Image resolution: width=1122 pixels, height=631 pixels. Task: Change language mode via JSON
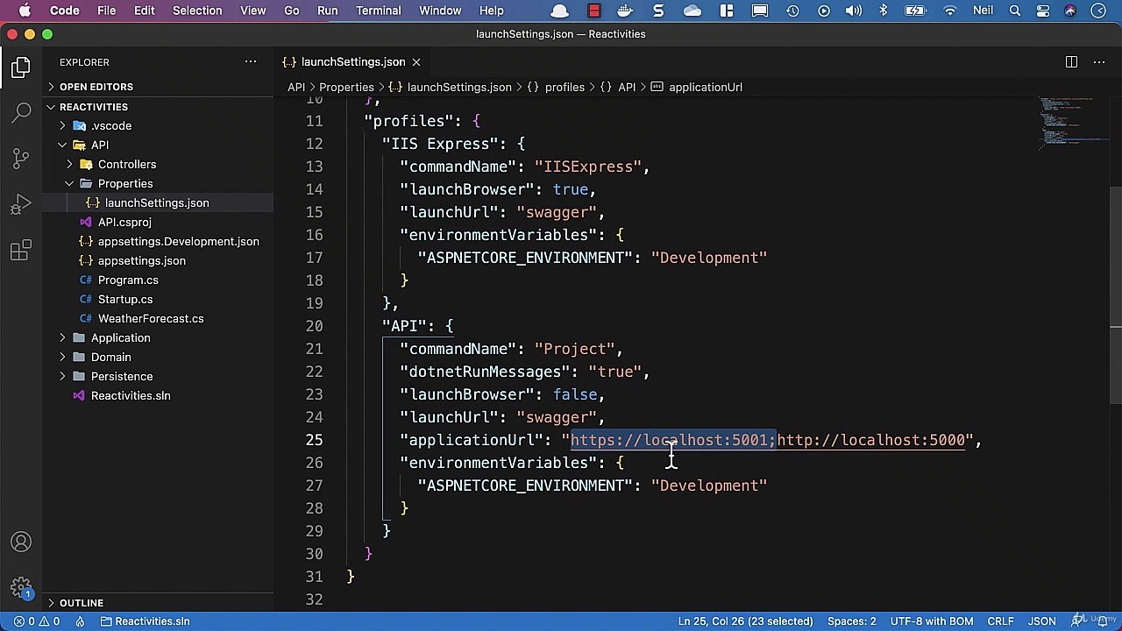point(1041,621)
